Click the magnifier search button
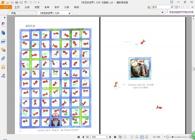The image size is (195, 140). click(x=172, y=7)
